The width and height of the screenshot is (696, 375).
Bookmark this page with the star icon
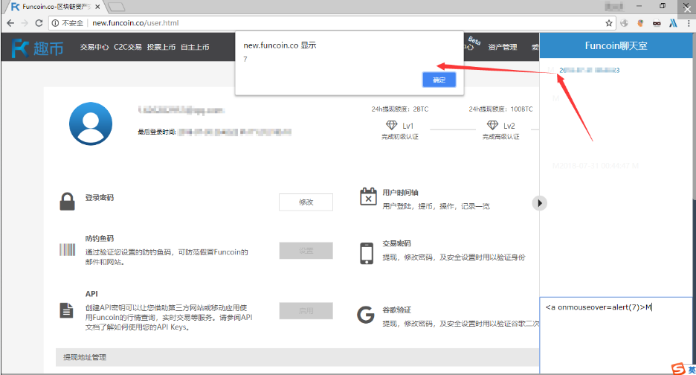tap(609, 23)
